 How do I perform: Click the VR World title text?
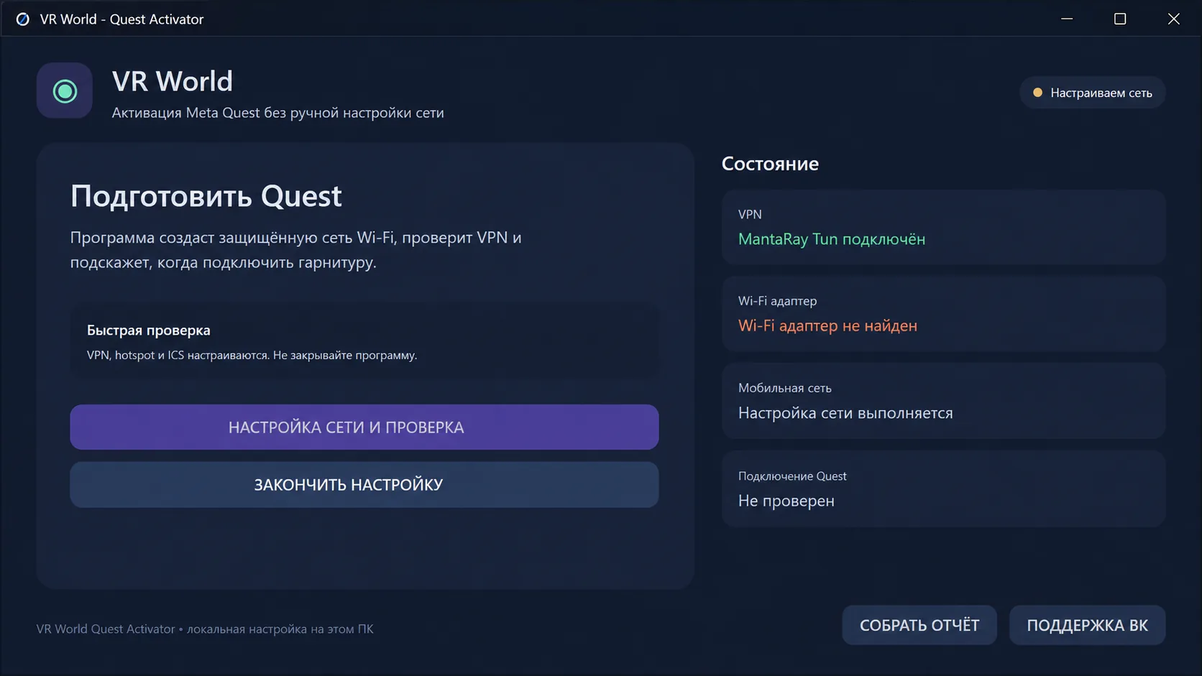point(173,81)
